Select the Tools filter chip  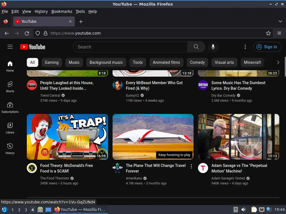(138, 62)
